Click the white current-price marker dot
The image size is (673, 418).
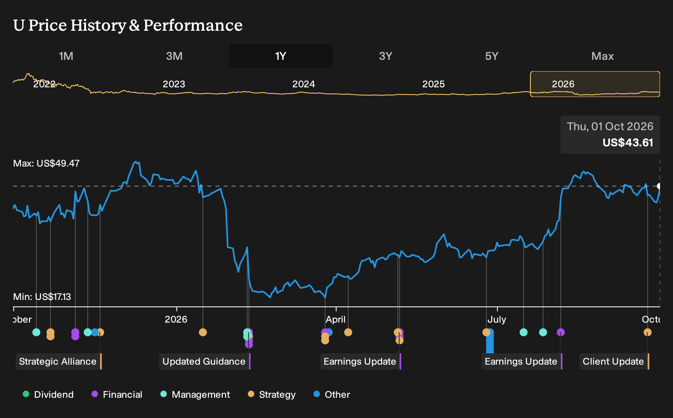[x=659, y=186]
